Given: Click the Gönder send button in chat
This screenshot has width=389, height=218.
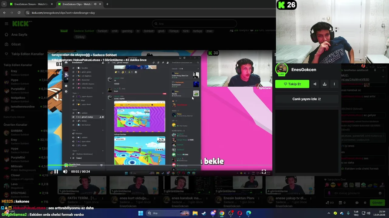Looking at the screenshot, I should [377, 203].
